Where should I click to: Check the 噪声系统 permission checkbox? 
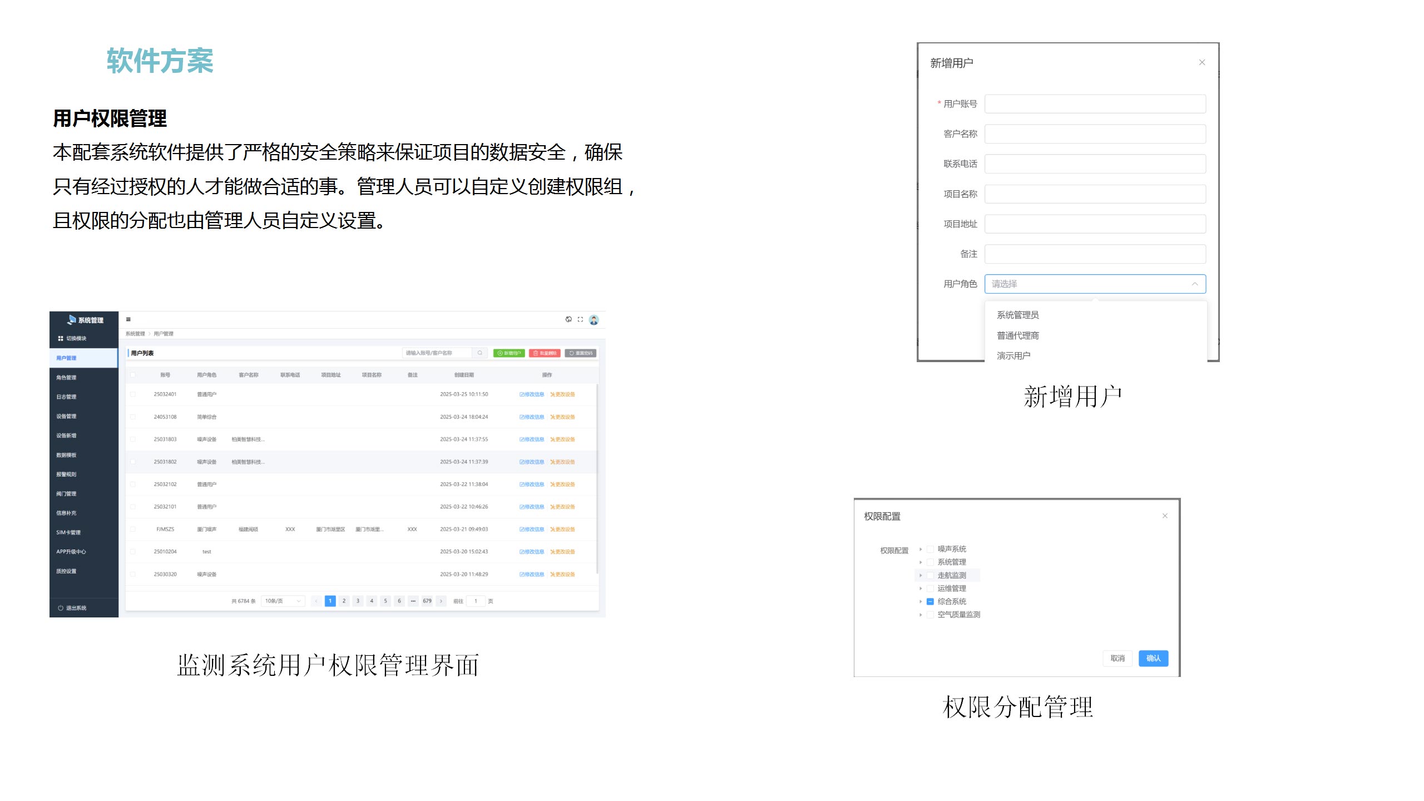click(930, 549)
